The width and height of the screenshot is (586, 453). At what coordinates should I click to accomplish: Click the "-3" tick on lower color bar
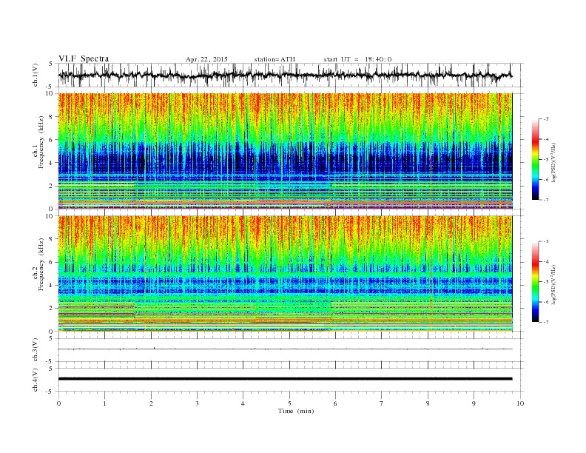[x=545, y=241]
